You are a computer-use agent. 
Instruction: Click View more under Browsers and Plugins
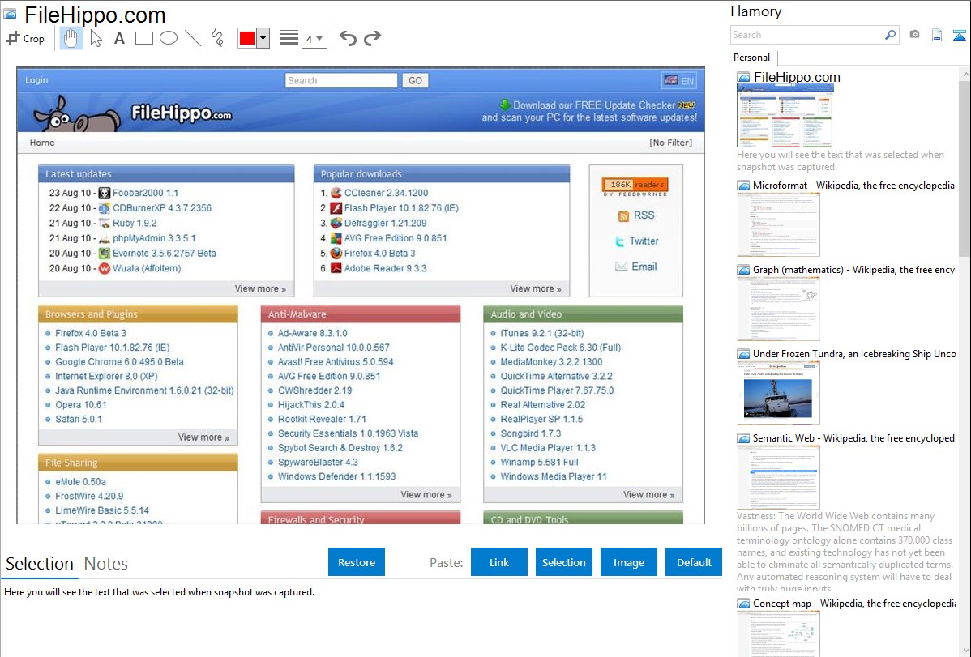coord(203,437)
